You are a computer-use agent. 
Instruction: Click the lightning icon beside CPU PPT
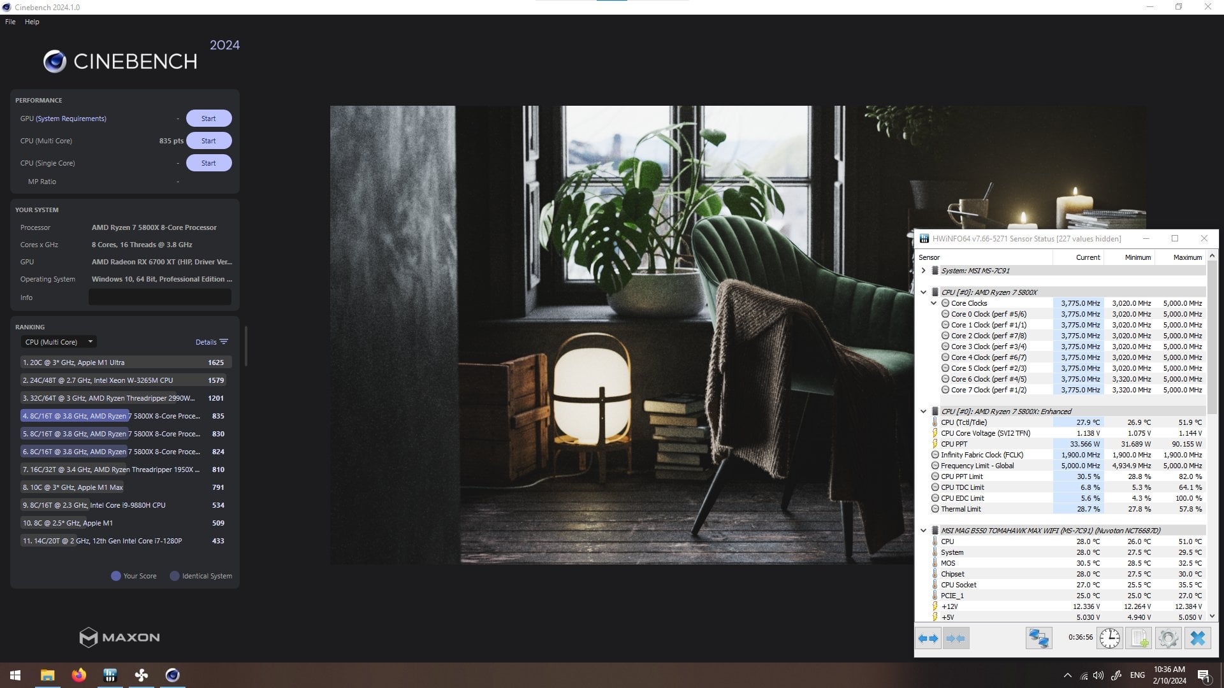pyautogui.click(x=935, y=444)
